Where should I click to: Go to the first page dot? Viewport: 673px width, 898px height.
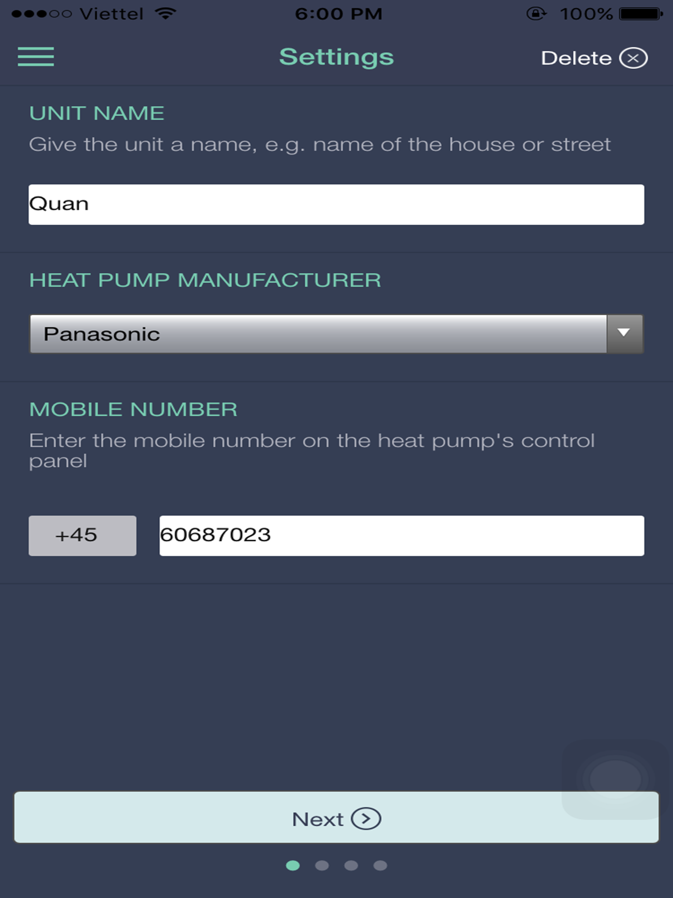[x=293, y=866]
